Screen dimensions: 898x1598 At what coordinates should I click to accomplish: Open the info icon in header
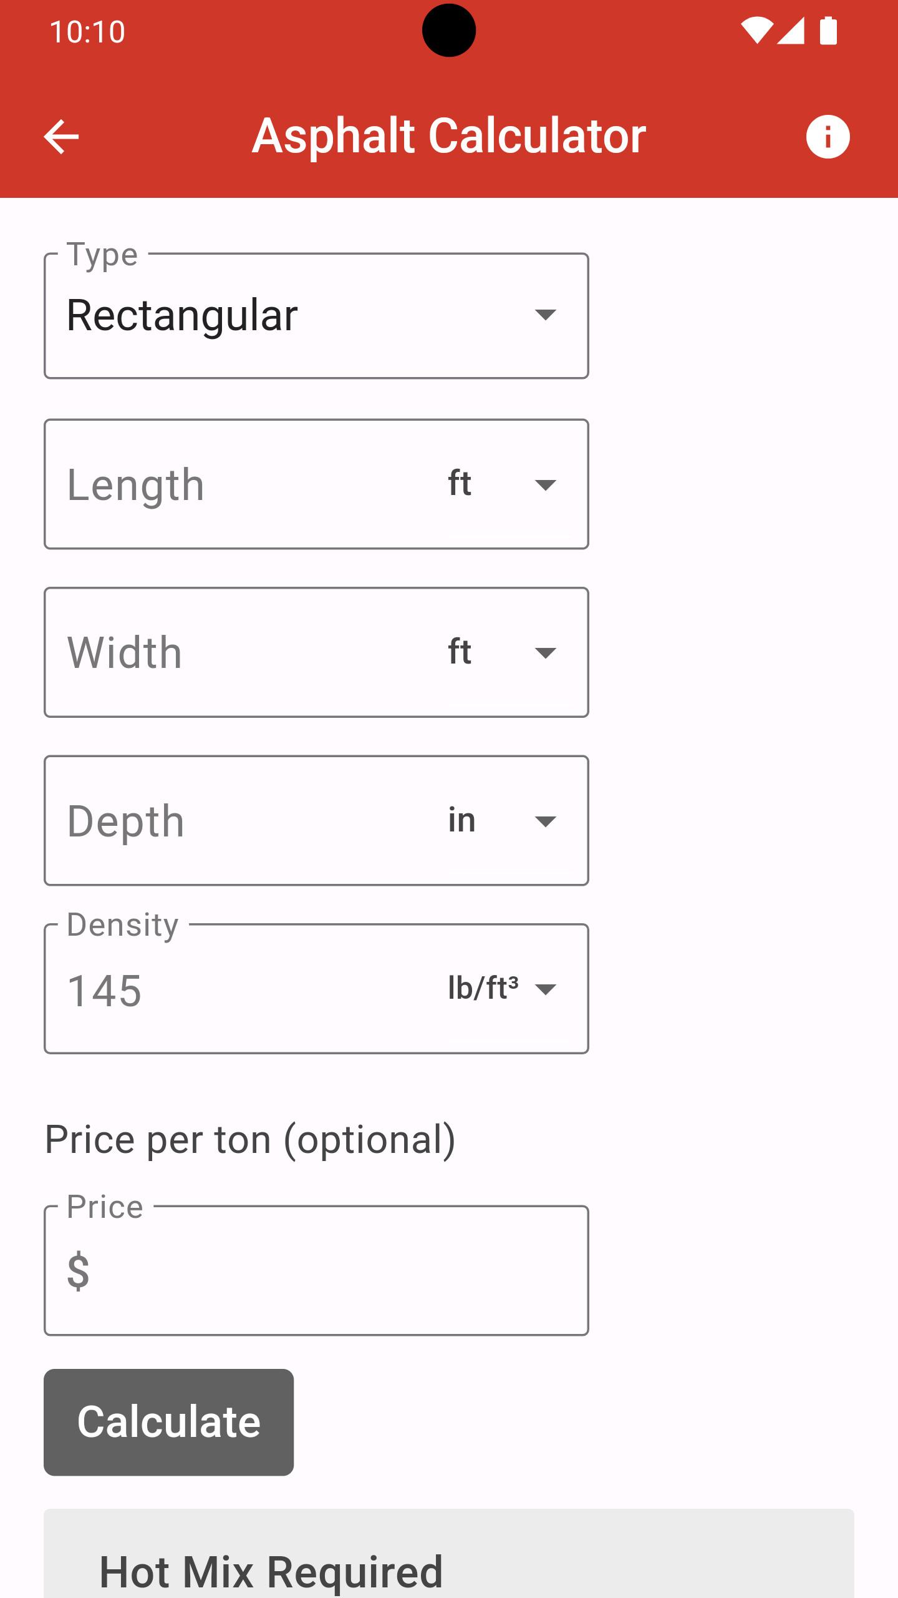click(x=828, y=137)
